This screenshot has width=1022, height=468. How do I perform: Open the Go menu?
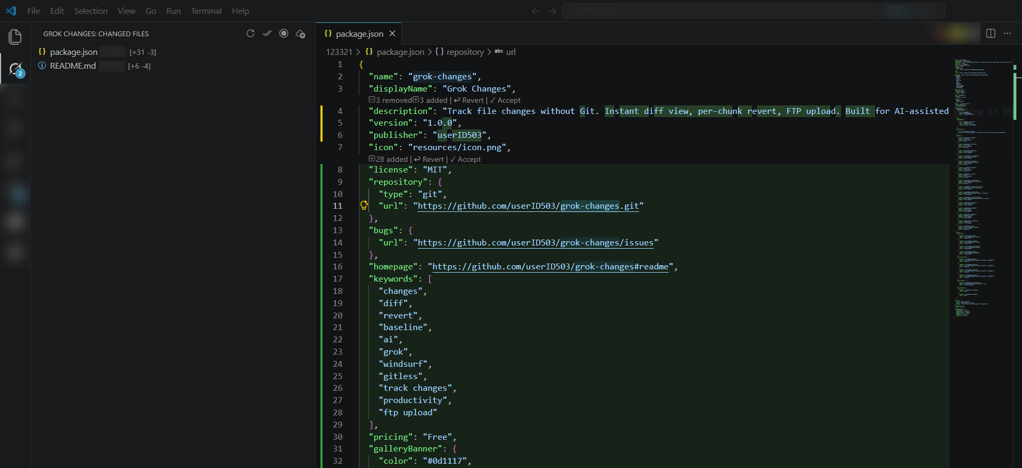click(x=151, y=11)
